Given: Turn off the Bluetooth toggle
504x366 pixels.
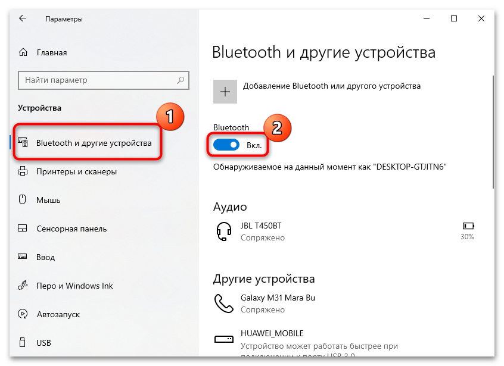Looking at the screenshot, I should 226,145.
